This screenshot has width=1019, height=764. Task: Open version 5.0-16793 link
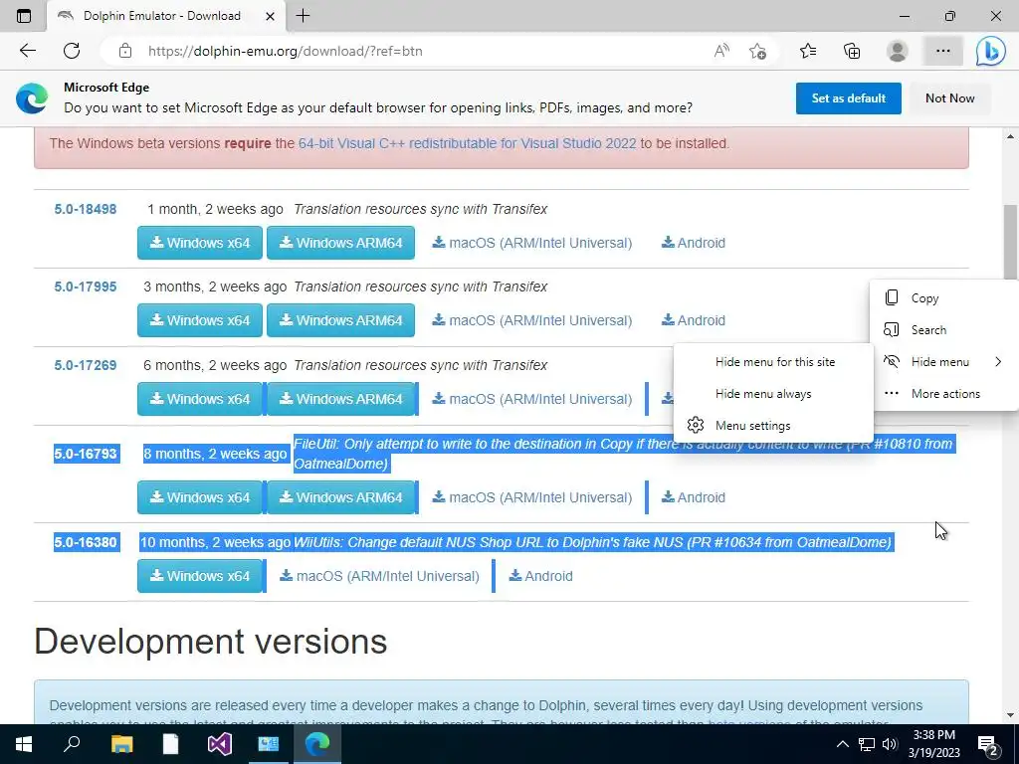point(86,454)
